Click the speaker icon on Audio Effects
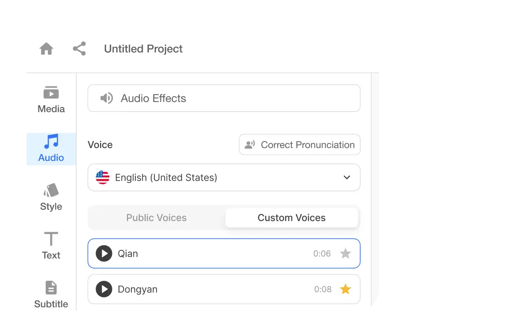 106,98
